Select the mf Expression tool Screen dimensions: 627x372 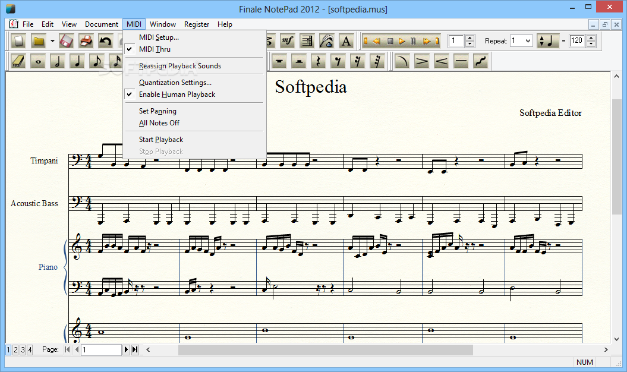[287, 41]
